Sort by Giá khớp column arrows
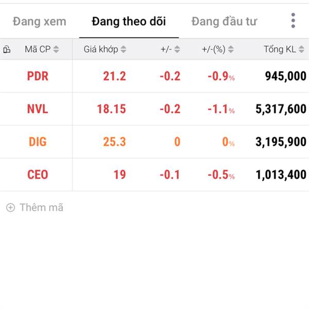The width and height of the screenshot is (309, 309). (124, 49)
